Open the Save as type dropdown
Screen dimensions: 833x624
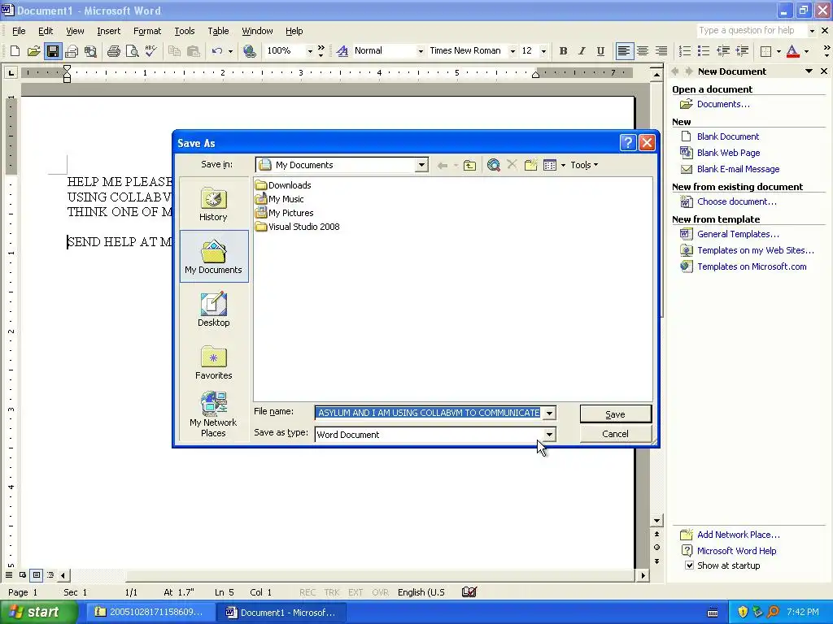[549, 435]
